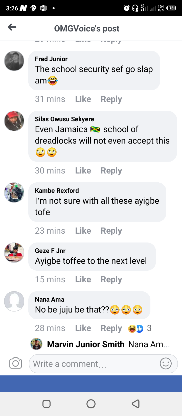The height and width of the screenshot is (416, 182).
Task: Reply to Nana Ama's comment
Action: (111, 328)
